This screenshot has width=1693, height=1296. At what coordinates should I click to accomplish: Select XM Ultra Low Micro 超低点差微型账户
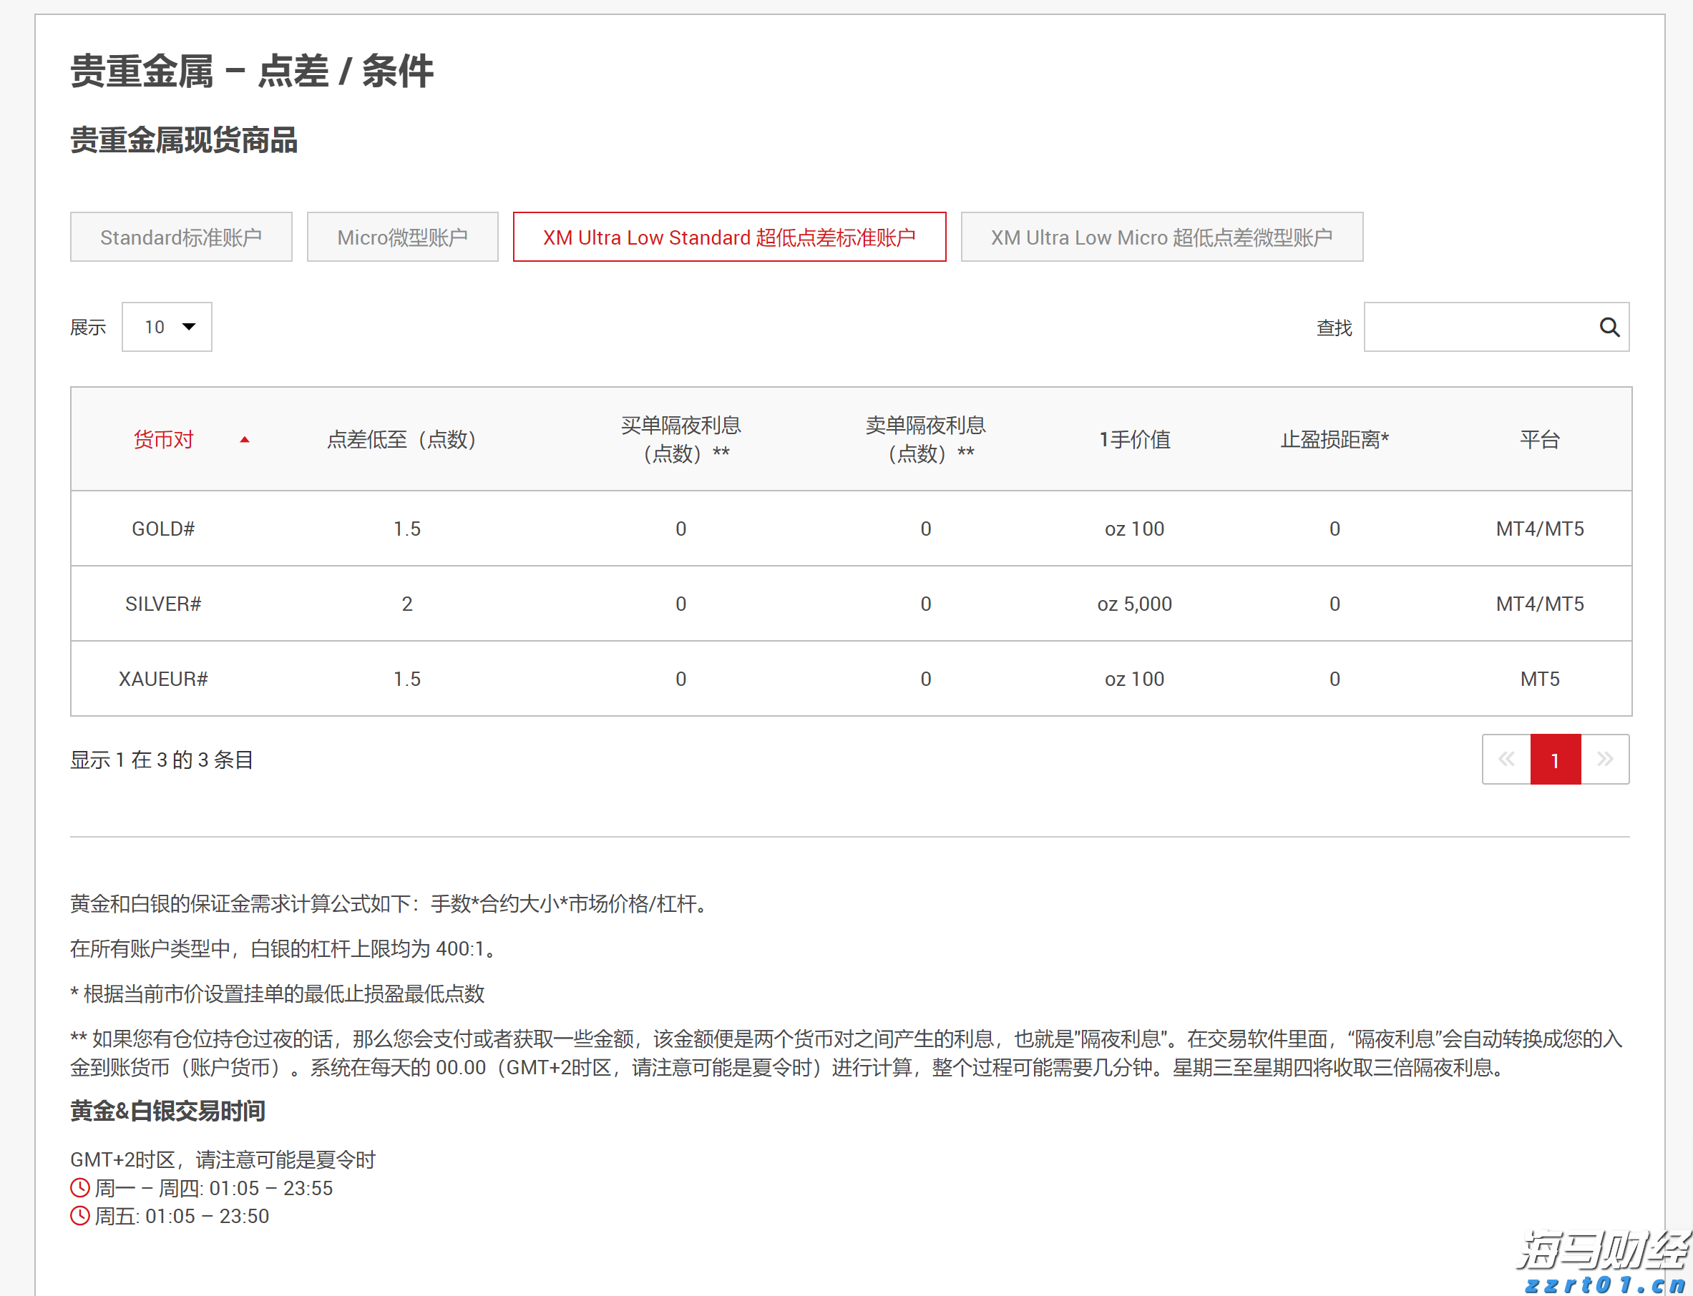(1161, 237)
